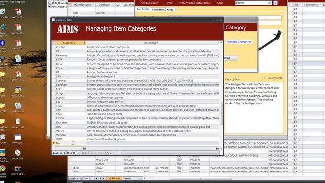Click AIMS logo in Category Table header

pos(69,29)
